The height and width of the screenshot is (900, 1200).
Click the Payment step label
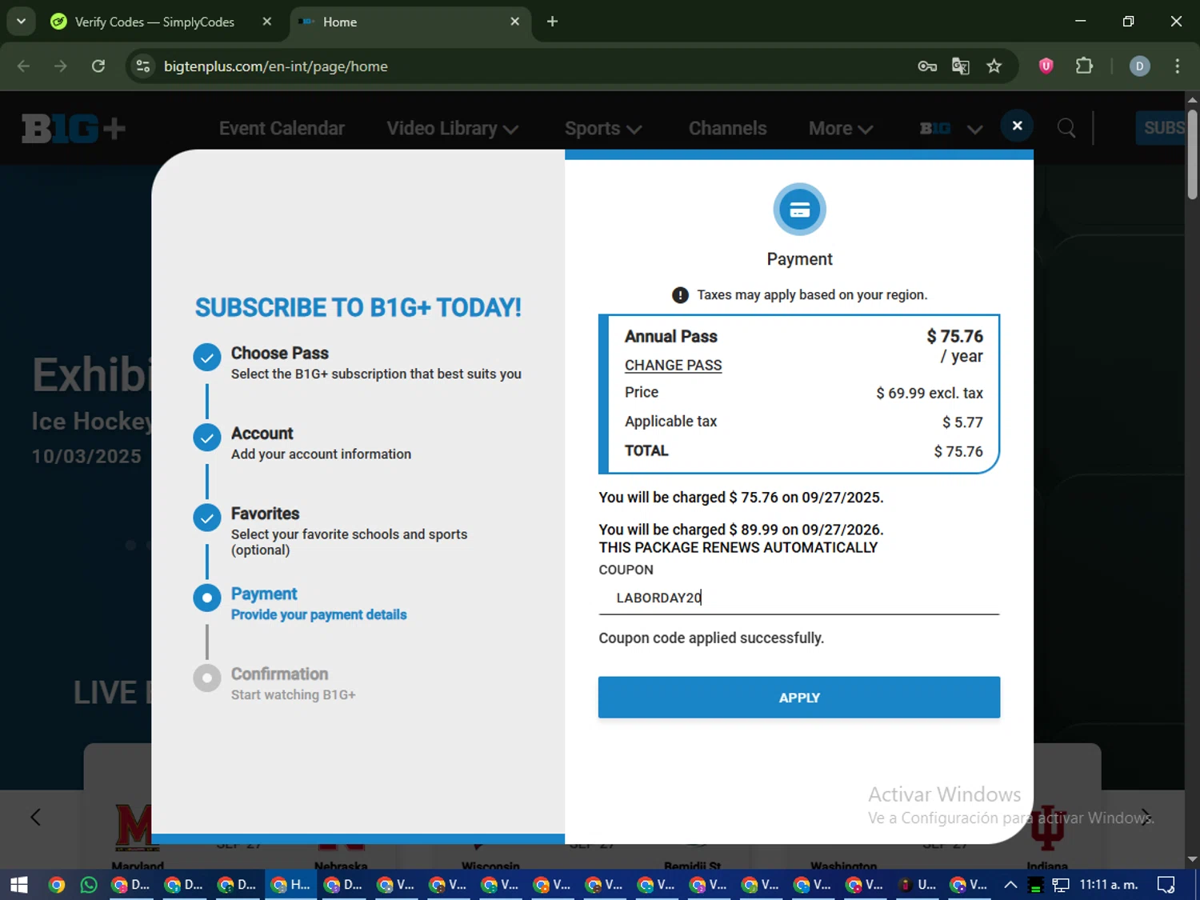click(x=264, y=594)
